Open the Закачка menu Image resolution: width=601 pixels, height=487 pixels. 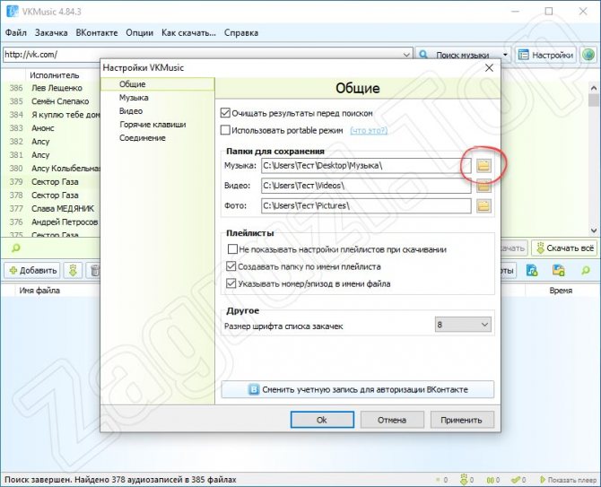pyautogui.click(x=51, y=33)
